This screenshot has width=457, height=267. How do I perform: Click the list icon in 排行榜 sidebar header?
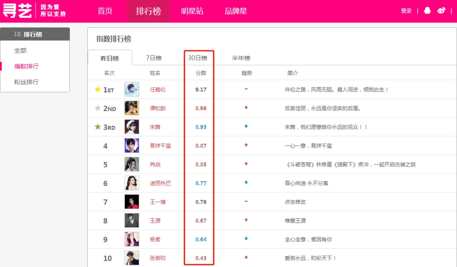click(17, 34)
